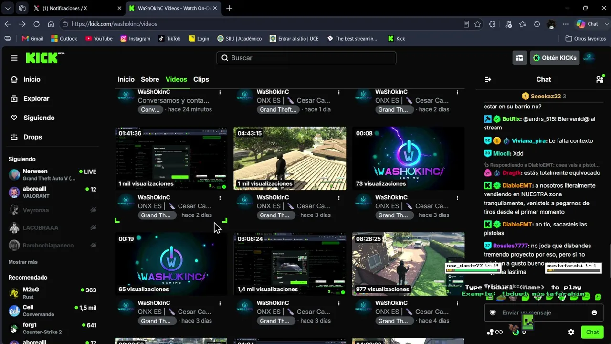Screen dimensions: 611x344
Task: Open recommended channel forg1
Action: (x=53, y=328)
